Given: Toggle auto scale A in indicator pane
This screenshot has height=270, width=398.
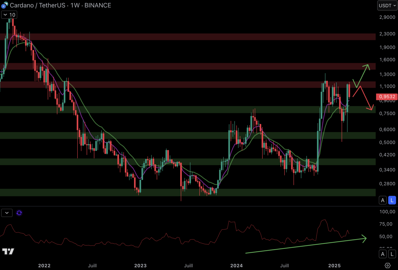Looking at the screenshot, I should click(x=382, y=254).
